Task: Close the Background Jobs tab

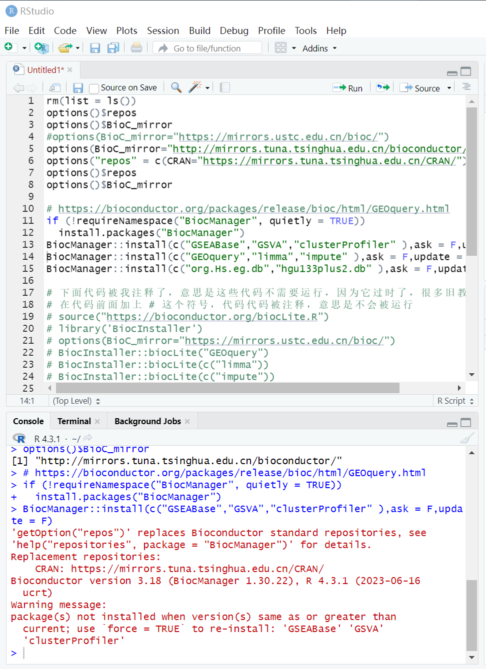Action: [x=187, y=421]
